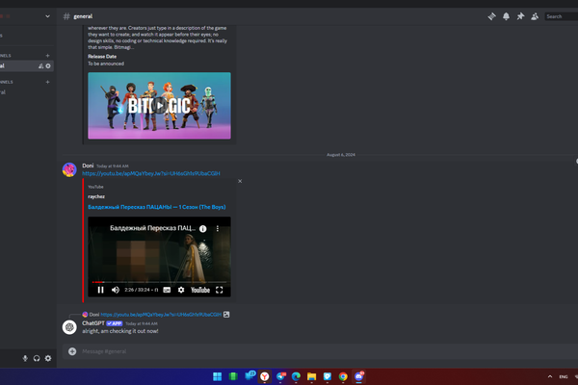Click the ENG language indicator
The height and width of the screenshot is (385, 578).
pos(564,376)
